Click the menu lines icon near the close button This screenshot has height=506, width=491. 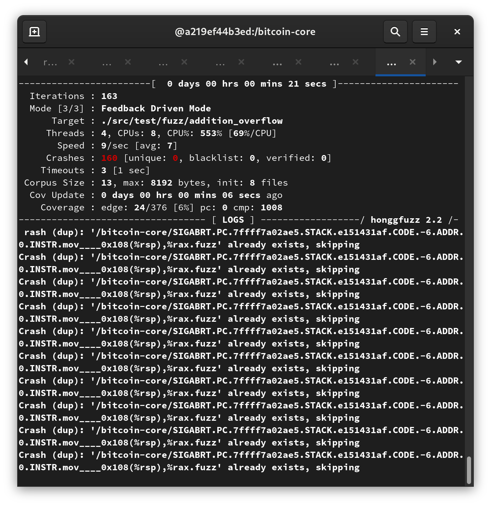coord(424,32)
